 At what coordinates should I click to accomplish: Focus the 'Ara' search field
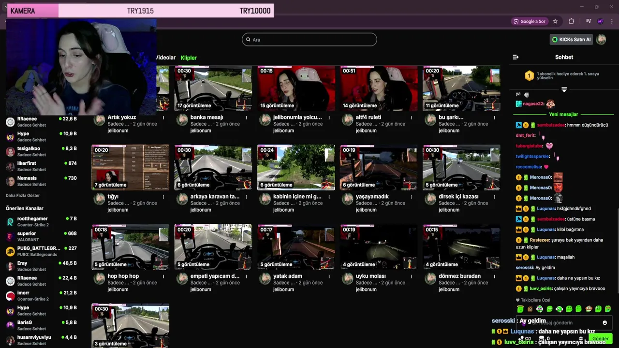point(309,40)
